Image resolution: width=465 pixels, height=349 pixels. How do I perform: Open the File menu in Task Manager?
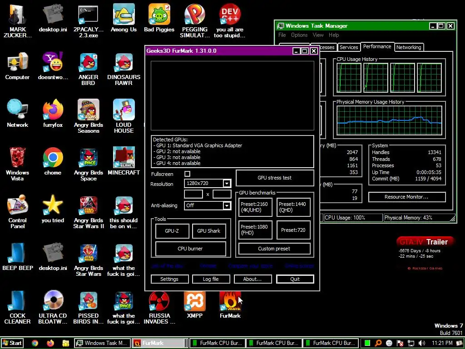click(282, 35)
